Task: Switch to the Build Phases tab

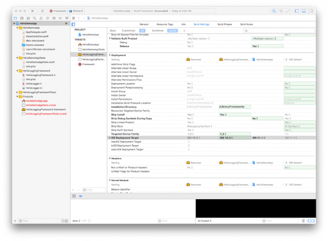Action: point(225,25)
